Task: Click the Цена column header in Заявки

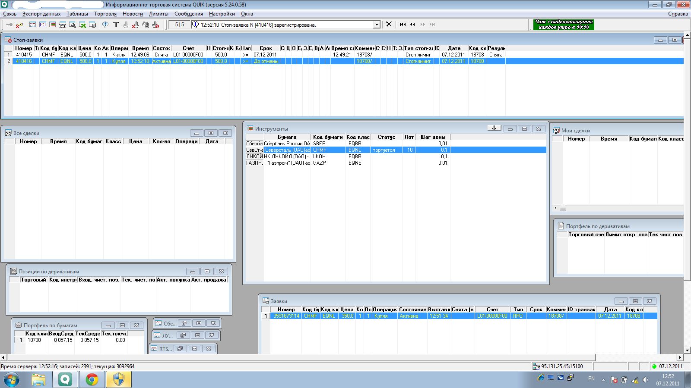Action: click(x=347, y=310)
